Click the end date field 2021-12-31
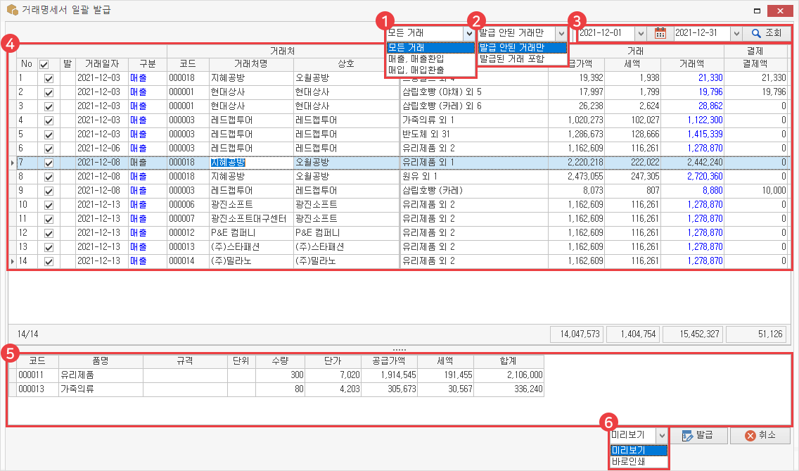The width and height of the screenshot is (799, 471). coord(702,33)
